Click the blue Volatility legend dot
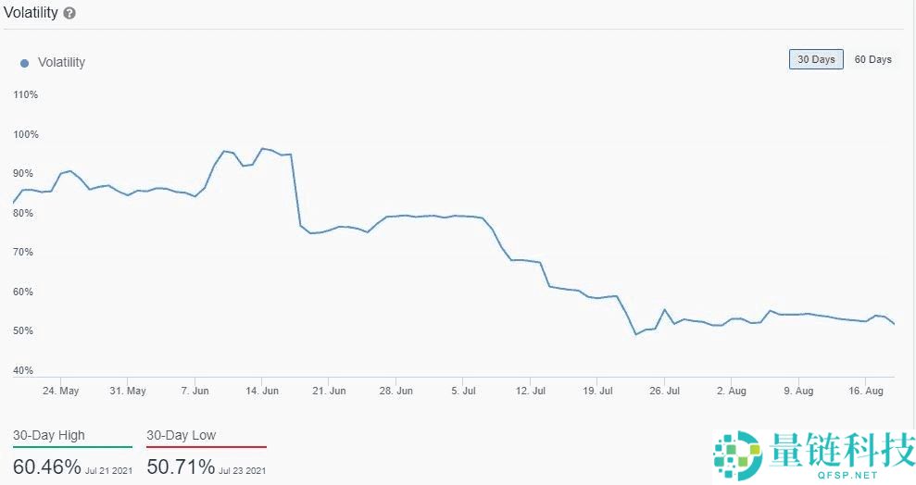This screenshot has width=916, height=485. 24,63
